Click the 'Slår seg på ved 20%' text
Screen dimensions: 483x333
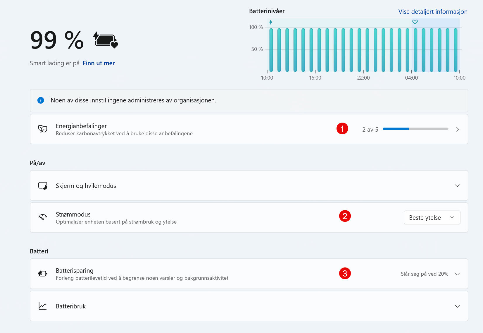425,274
